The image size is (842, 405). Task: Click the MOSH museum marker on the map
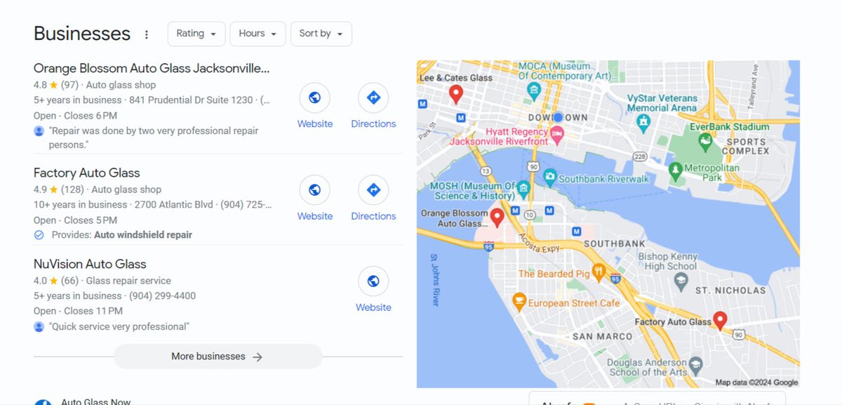[x=523, y=187]
